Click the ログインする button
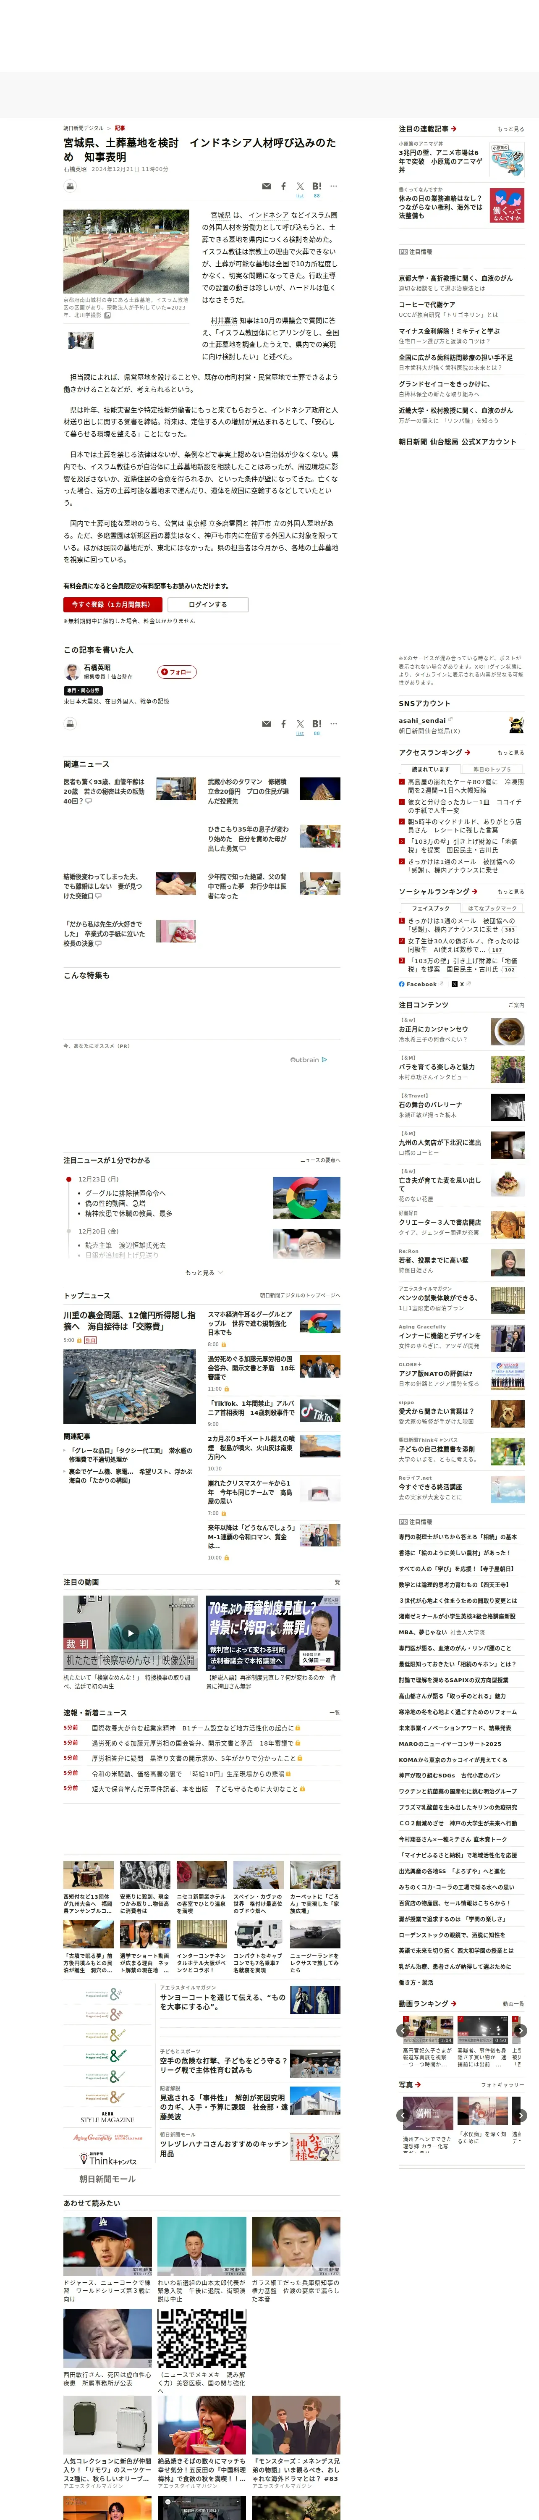The height and width of the screenshot is (2520, 539). 207,604
